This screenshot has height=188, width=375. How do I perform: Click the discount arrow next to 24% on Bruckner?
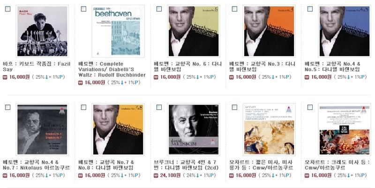[197, 175]
